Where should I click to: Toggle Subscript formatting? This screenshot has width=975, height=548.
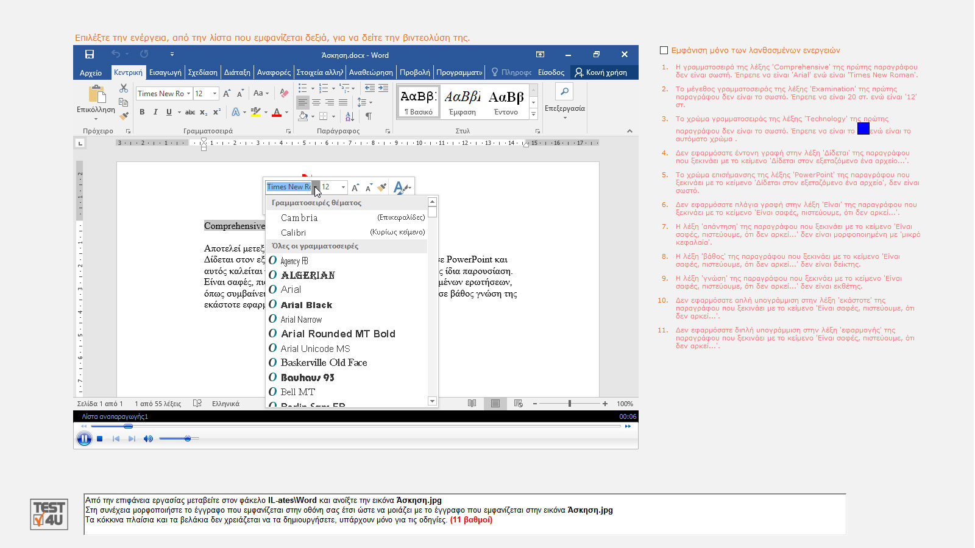[204, 112]
